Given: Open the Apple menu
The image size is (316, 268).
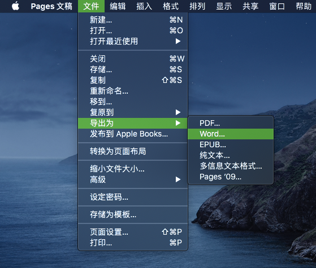Looking at the screenshot, I should pos(15,6).
